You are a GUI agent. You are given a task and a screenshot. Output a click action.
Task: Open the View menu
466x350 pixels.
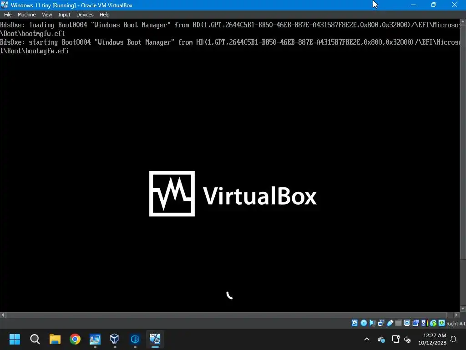point(47,15)
